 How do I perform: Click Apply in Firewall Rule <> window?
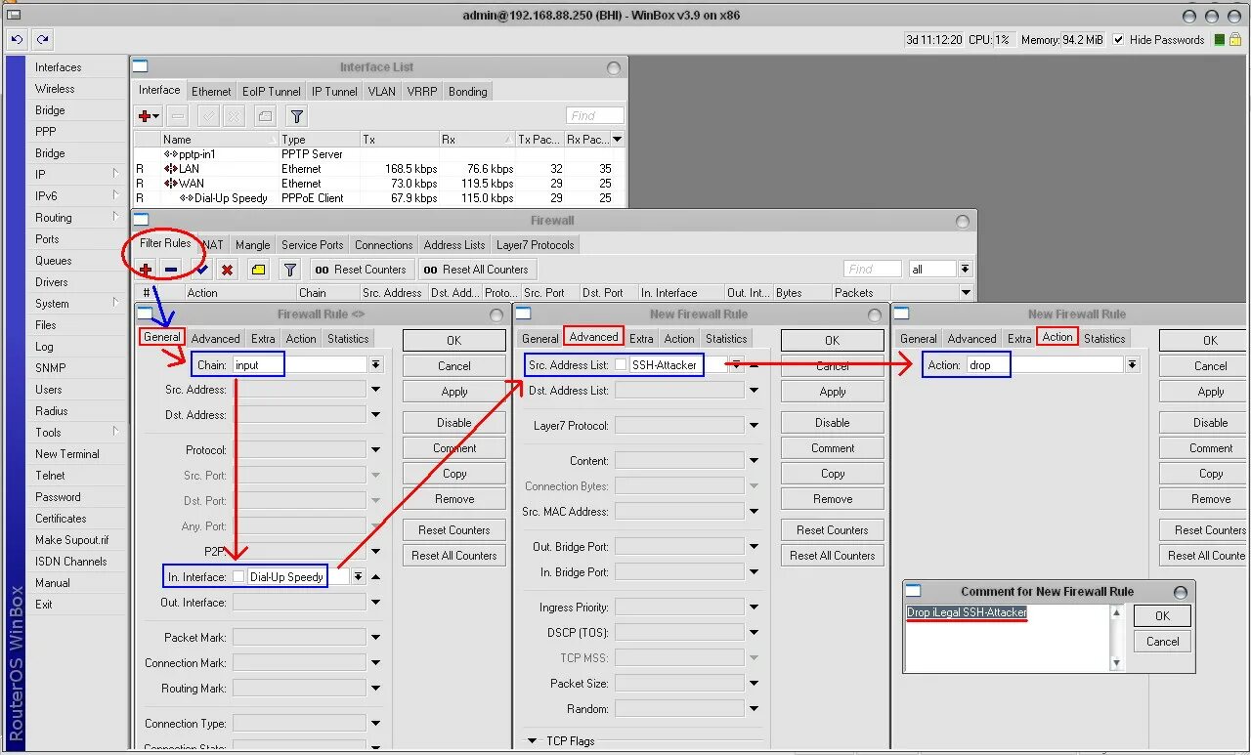[x=454, y=392]
